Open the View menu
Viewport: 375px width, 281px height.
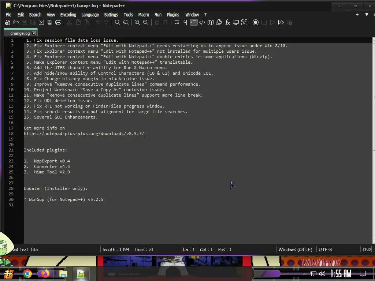pyautogui.click(x=51, y=15)
